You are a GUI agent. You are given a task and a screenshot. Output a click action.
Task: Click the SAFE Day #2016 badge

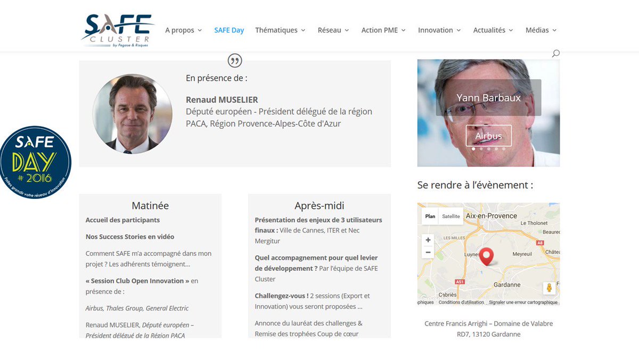coord(35,163)
